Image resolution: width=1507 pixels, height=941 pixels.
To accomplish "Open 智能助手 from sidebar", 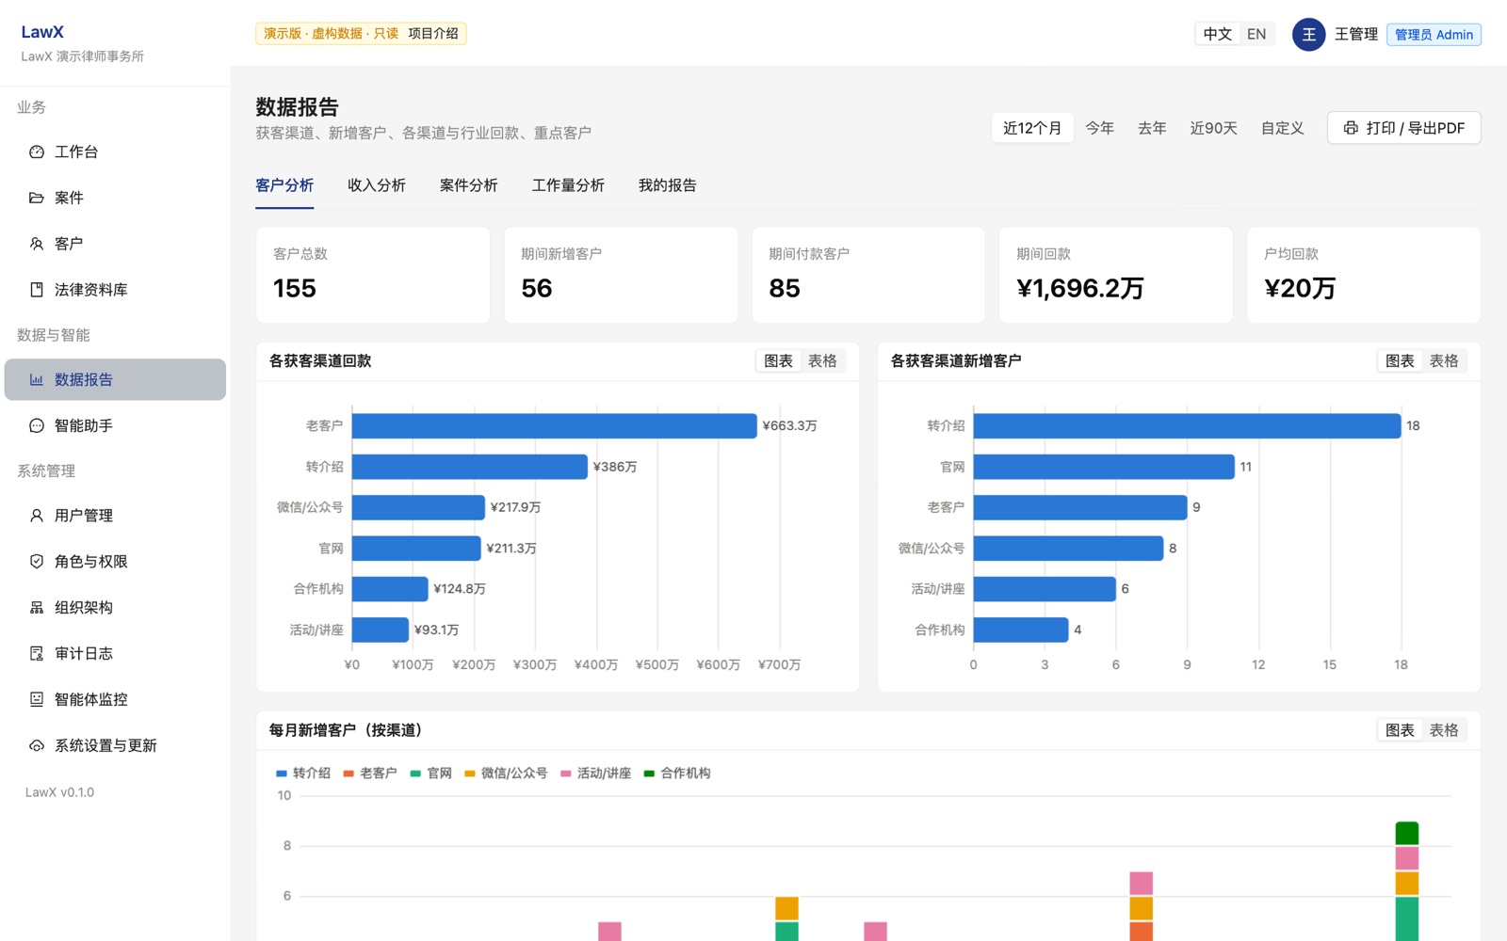I will point(115,425).
